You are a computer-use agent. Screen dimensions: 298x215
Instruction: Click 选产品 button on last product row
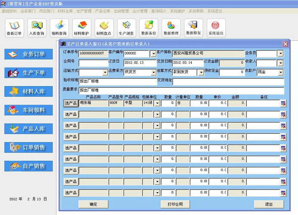pyautogui.click(x=71, y=193)
